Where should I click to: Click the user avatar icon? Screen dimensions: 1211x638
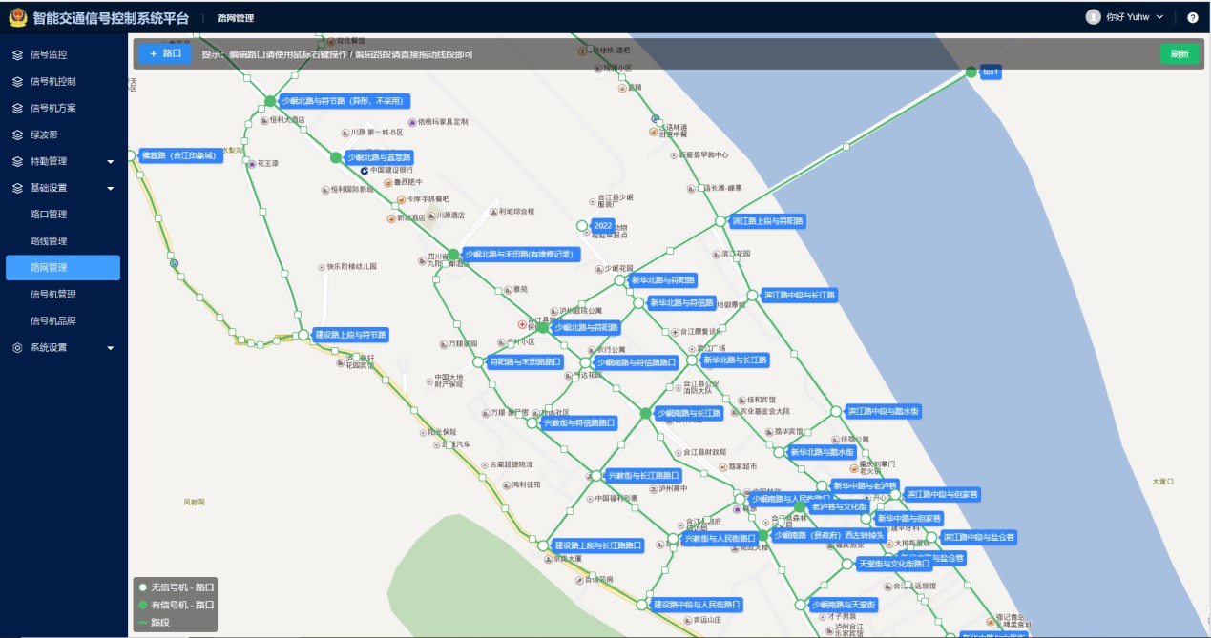tap(1094, 17)
